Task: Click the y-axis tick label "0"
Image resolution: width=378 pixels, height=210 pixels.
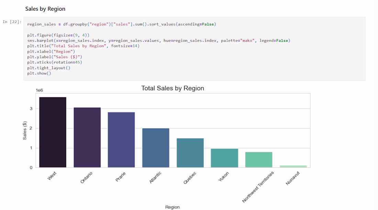Action: (31, 168)
